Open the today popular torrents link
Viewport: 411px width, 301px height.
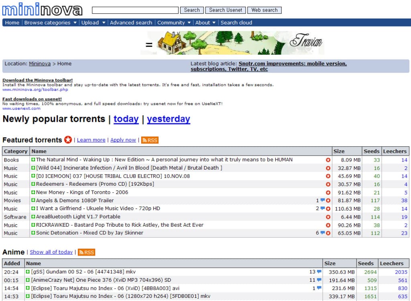click(126, 119)
